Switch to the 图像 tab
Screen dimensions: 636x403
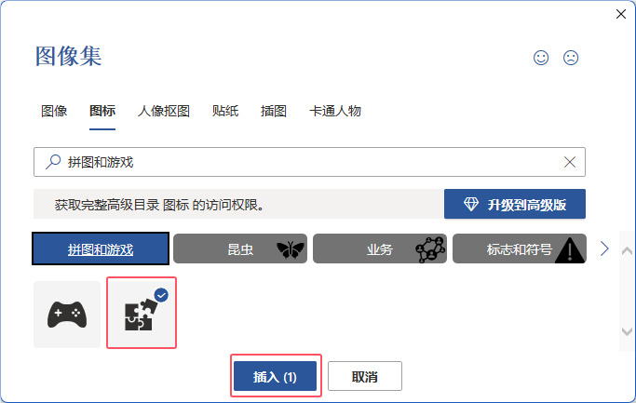(54, 111)
